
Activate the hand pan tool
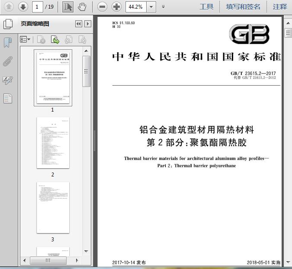coord(82,7)
